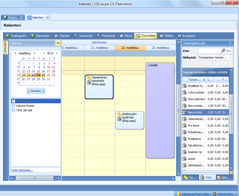
Task: Select the 23. maaliskuu day header
Action: [x=161, y=48]
